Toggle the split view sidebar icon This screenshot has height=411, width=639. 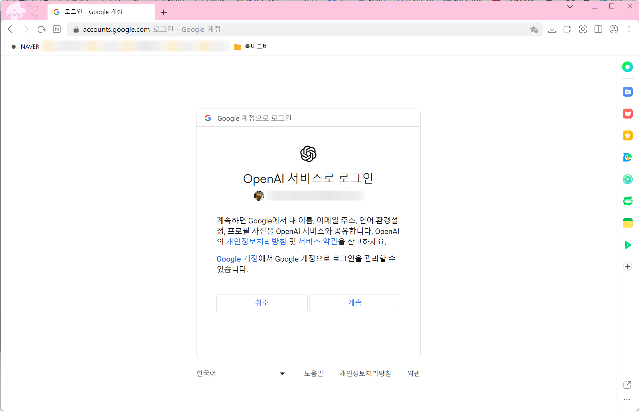[x=598, y=29]
